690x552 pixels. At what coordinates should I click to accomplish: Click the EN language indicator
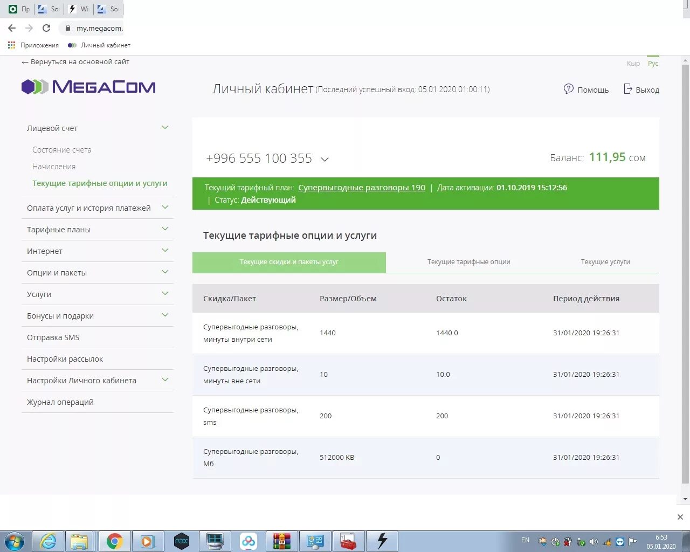(526, 540)
